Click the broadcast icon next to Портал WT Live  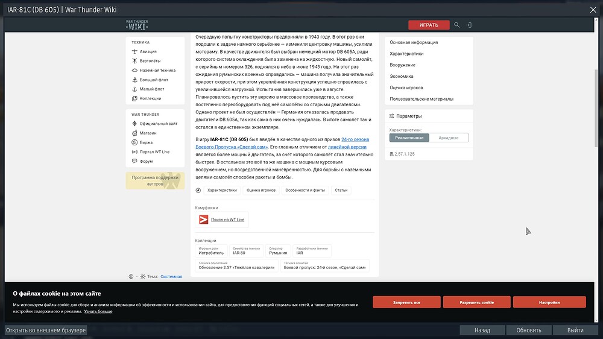coord(134,152)
